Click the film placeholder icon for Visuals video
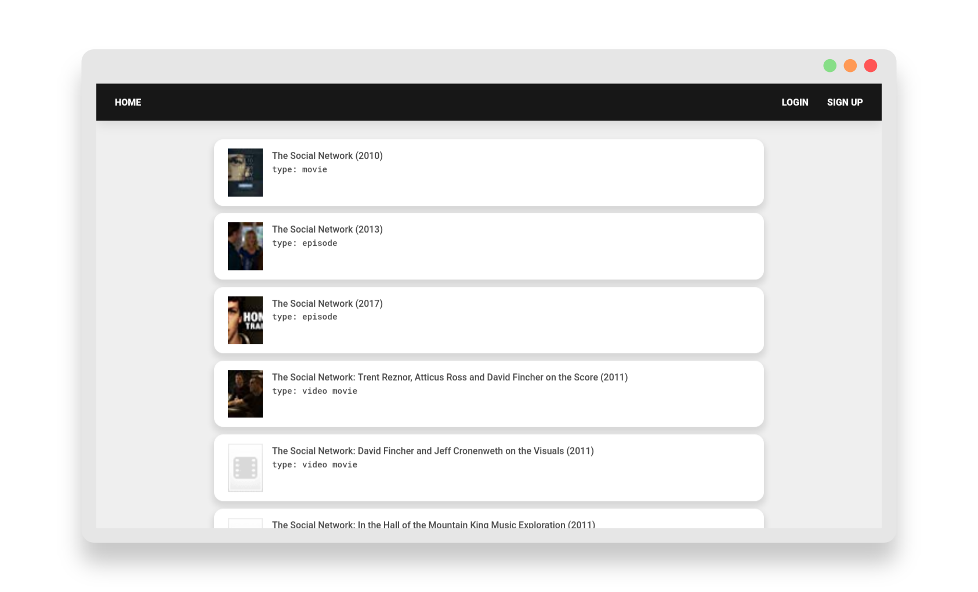This screenshot has width=978, height=592. pyautogui.click(x=245, y=467)
